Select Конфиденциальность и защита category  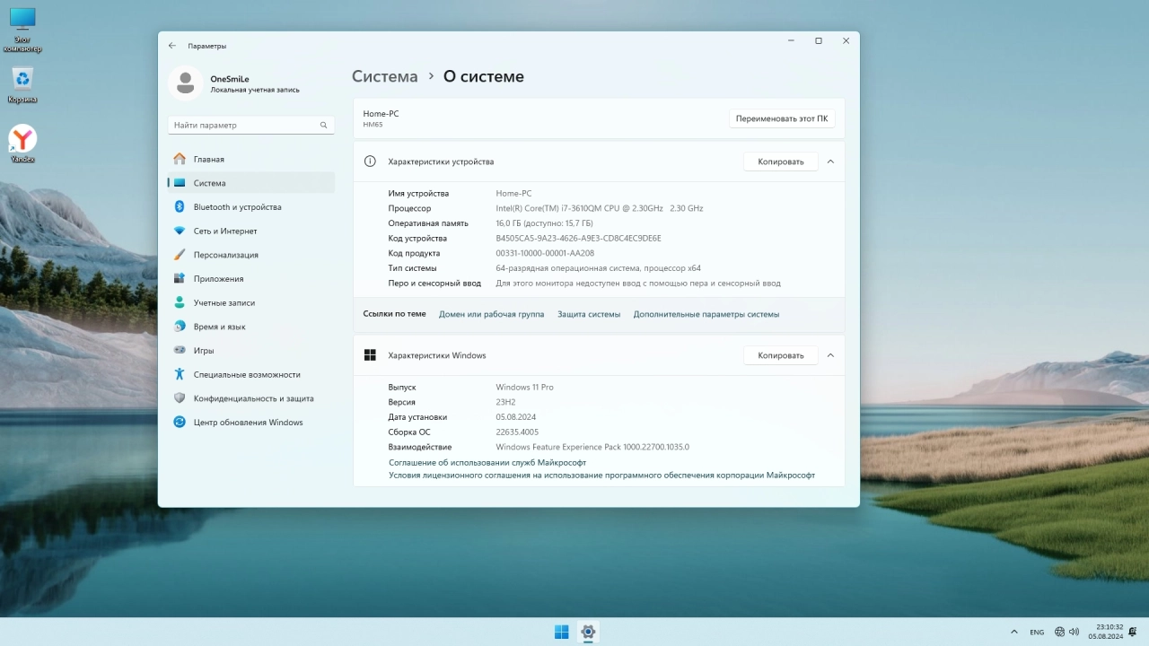pyautogui.click(x=250, y=398)
